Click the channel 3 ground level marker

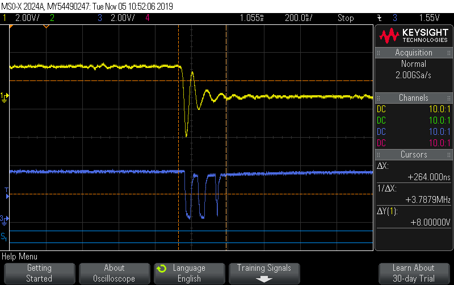coord(5,220)
